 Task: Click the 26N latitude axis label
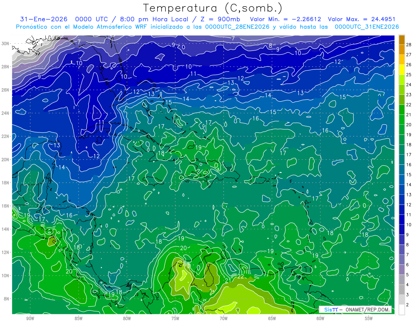[x=6, y=90]
